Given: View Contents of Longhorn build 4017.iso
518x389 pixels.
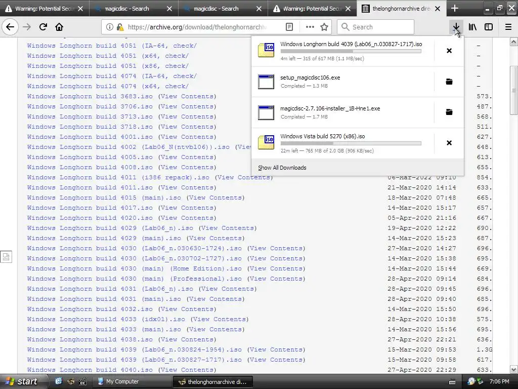Looking at the screenshot, I should point(187,208).
